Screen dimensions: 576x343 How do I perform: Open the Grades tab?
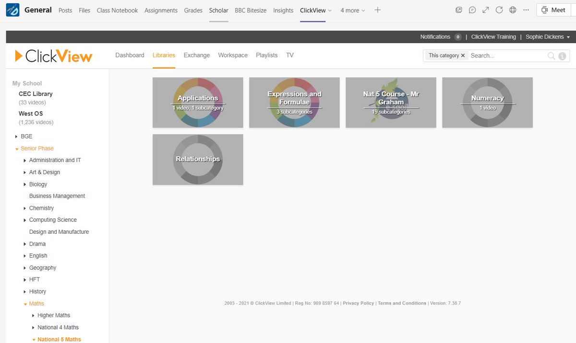tap(193, 10)
